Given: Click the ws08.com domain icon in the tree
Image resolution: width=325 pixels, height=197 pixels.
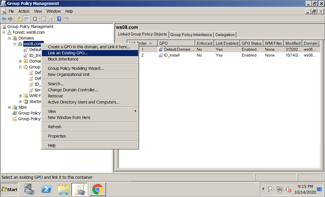Looking at the screenshot, I should point(20,44).
